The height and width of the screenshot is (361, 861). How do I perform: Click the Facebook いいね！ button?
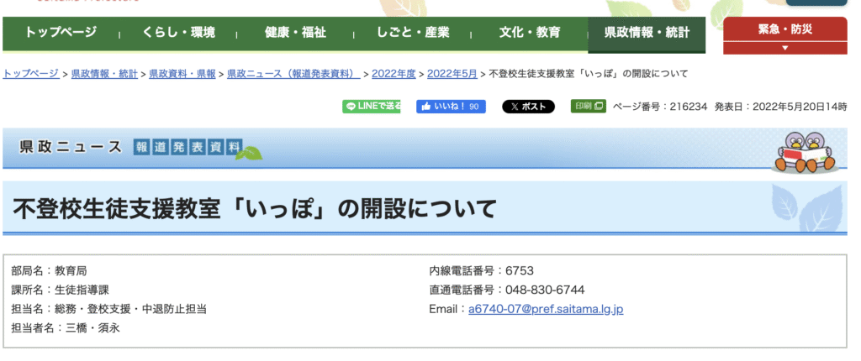click(x=451, y=107)
